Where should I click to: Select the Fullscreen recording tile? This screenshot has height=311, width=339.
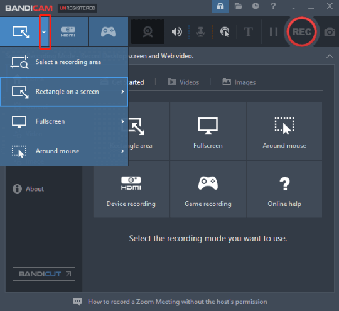208,131
